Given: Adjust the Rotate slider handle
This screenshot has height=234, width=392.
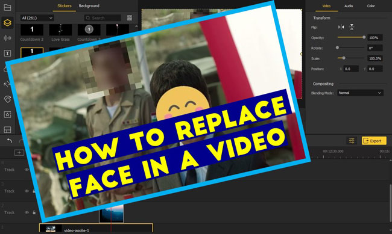Looking at the screenshot, I should tap(337, 48).
